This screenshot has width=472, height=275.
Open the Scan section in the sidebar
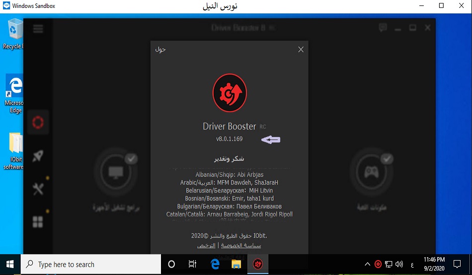38,122
